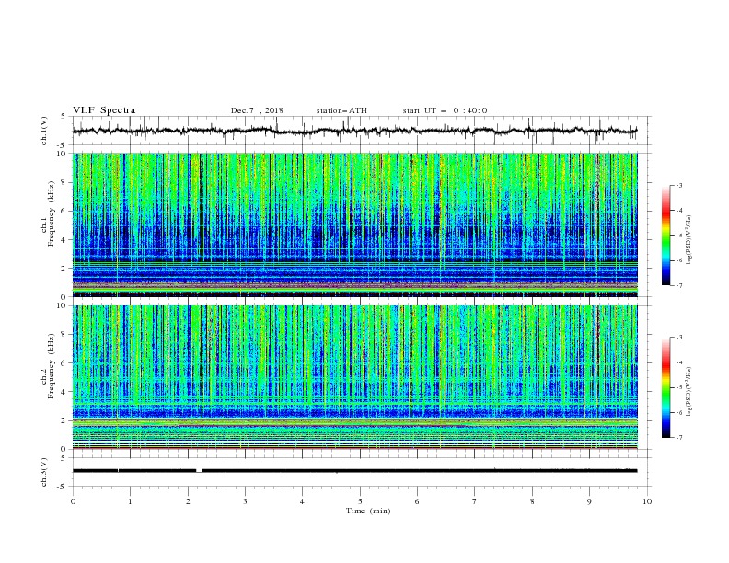Click the "-3" label on ch.2 colorbar
Viewport: 729px width, 563px height.
click(x=679, y=338)
